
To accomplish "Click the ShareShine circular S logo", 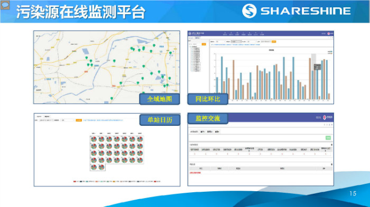I will point(249,11).
